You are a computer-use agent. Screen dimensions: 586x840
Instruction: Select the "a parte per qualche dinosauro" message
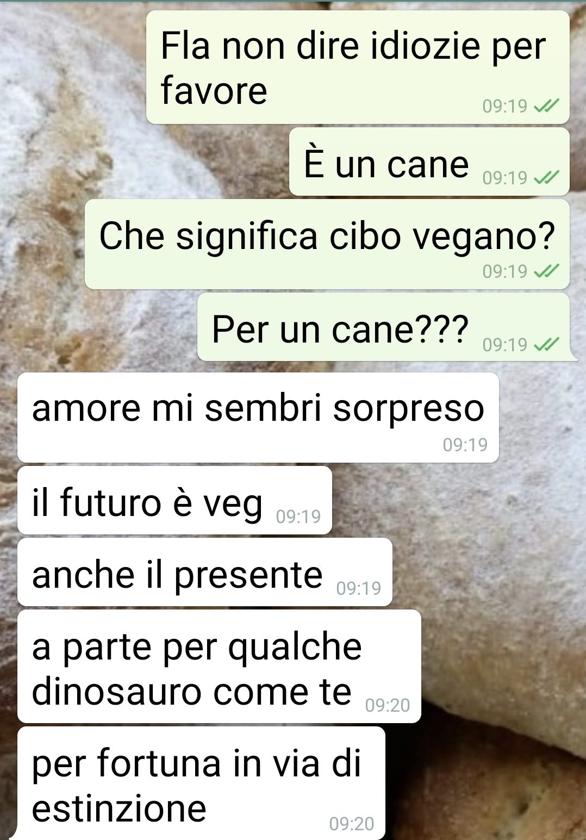coord(219,667)
